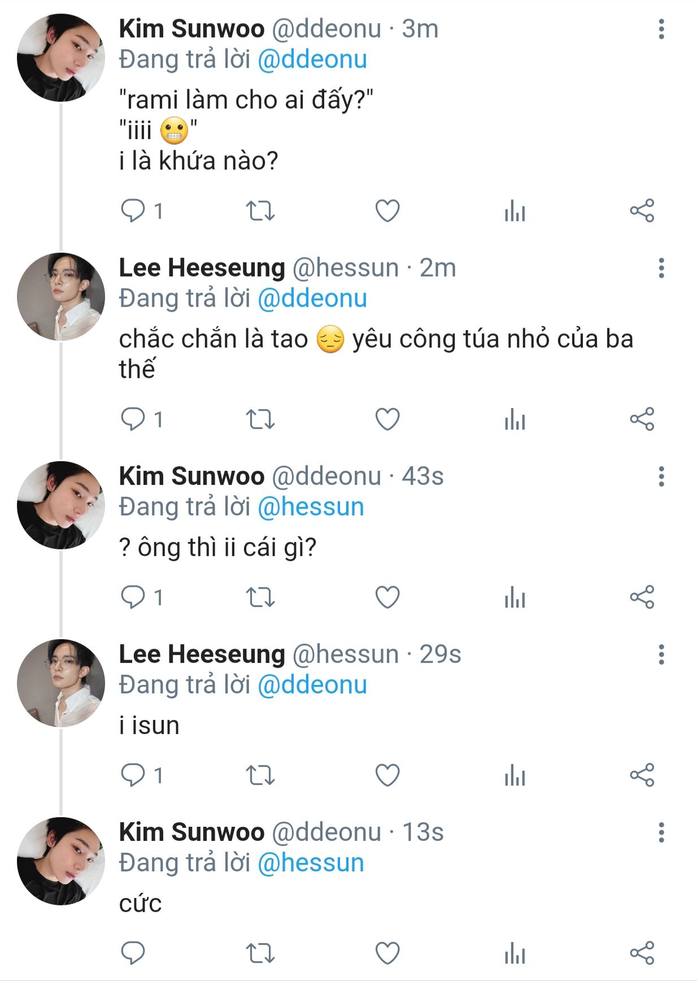Open @ddeonu mention link in the 29s tweet
Image resolution: width=697 pixels, height=981 pixels.
point(312,685)
